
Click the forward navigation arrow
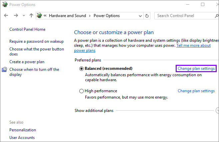point(16,16)
